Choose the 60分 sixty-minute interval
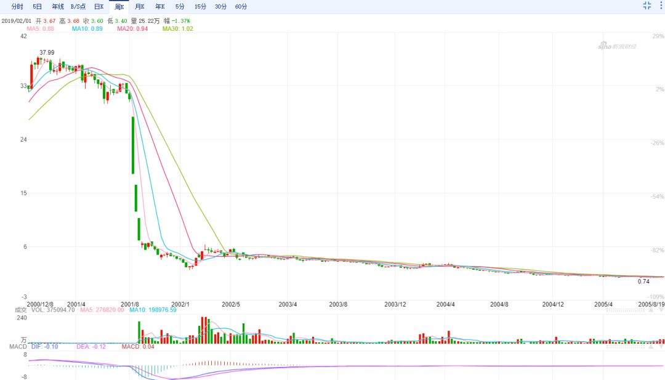Screen dimensions: 665x380 241,7
